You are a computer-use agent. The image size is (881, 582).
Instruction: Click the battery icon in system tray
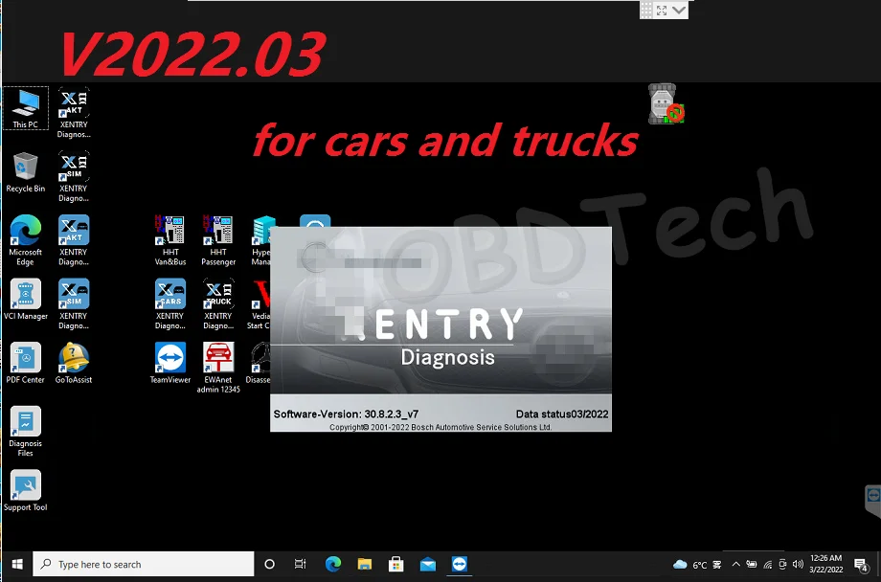click(751, 564)
